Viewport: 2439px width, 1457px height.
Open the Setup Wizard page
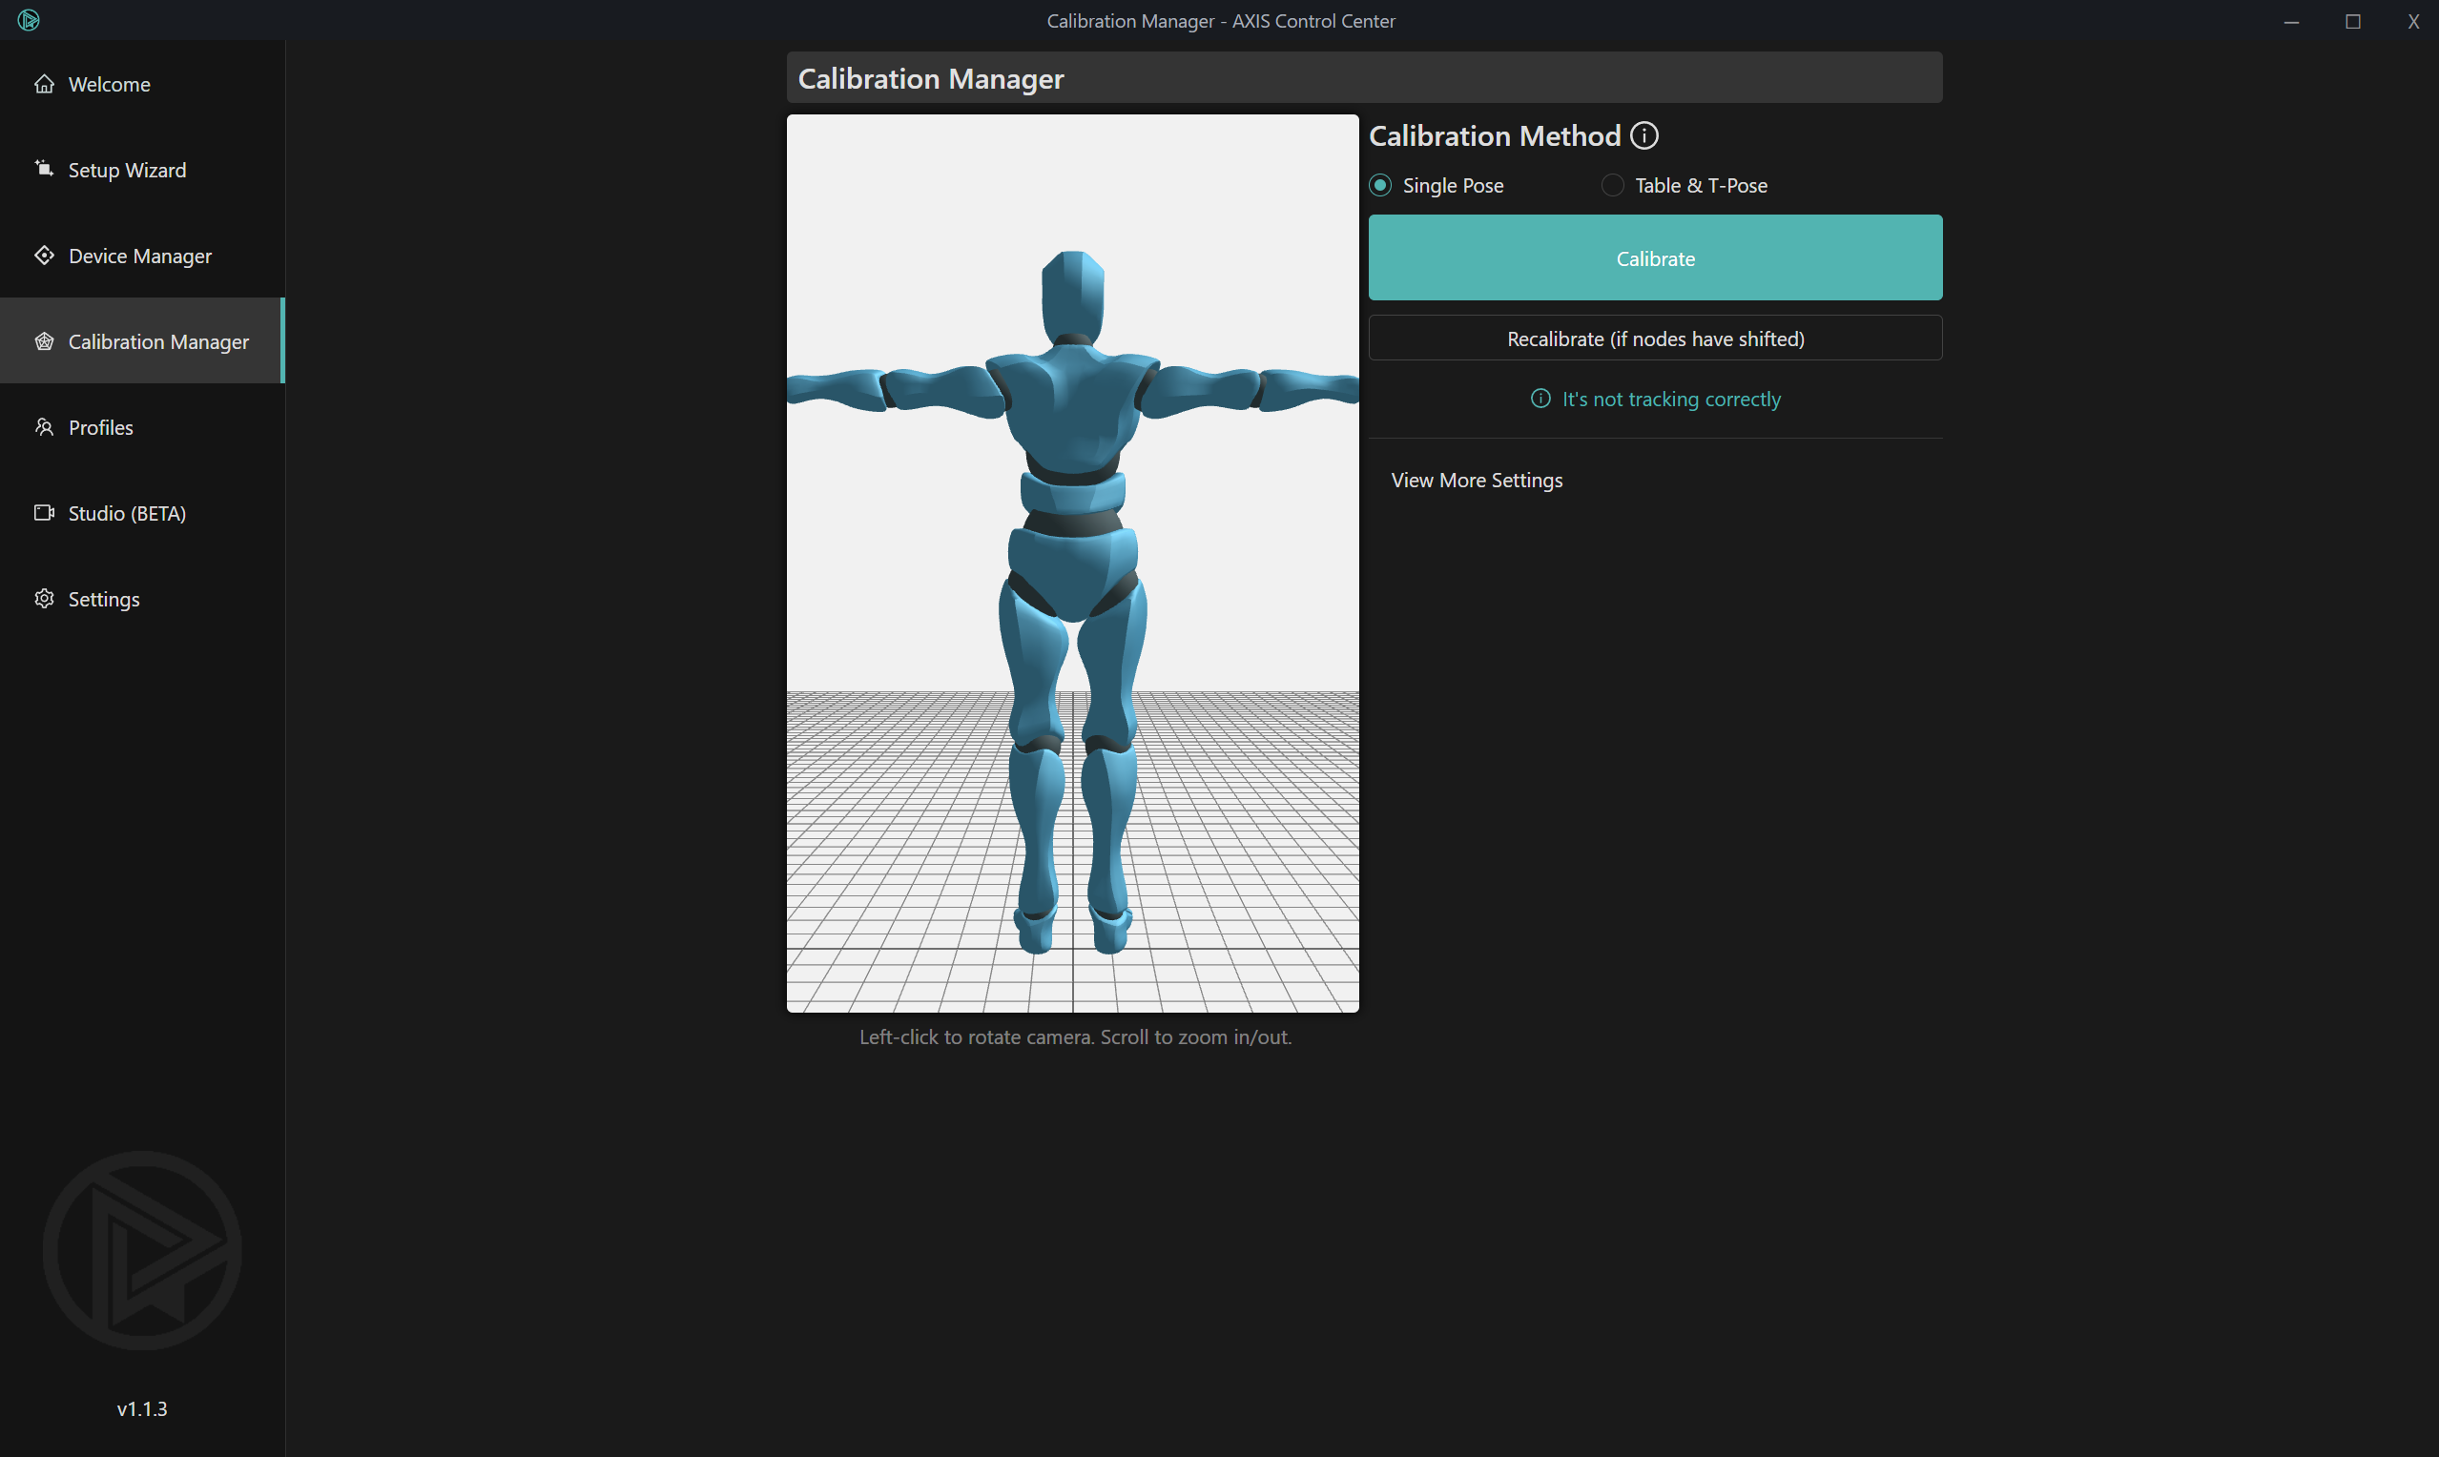pos(128,171)
